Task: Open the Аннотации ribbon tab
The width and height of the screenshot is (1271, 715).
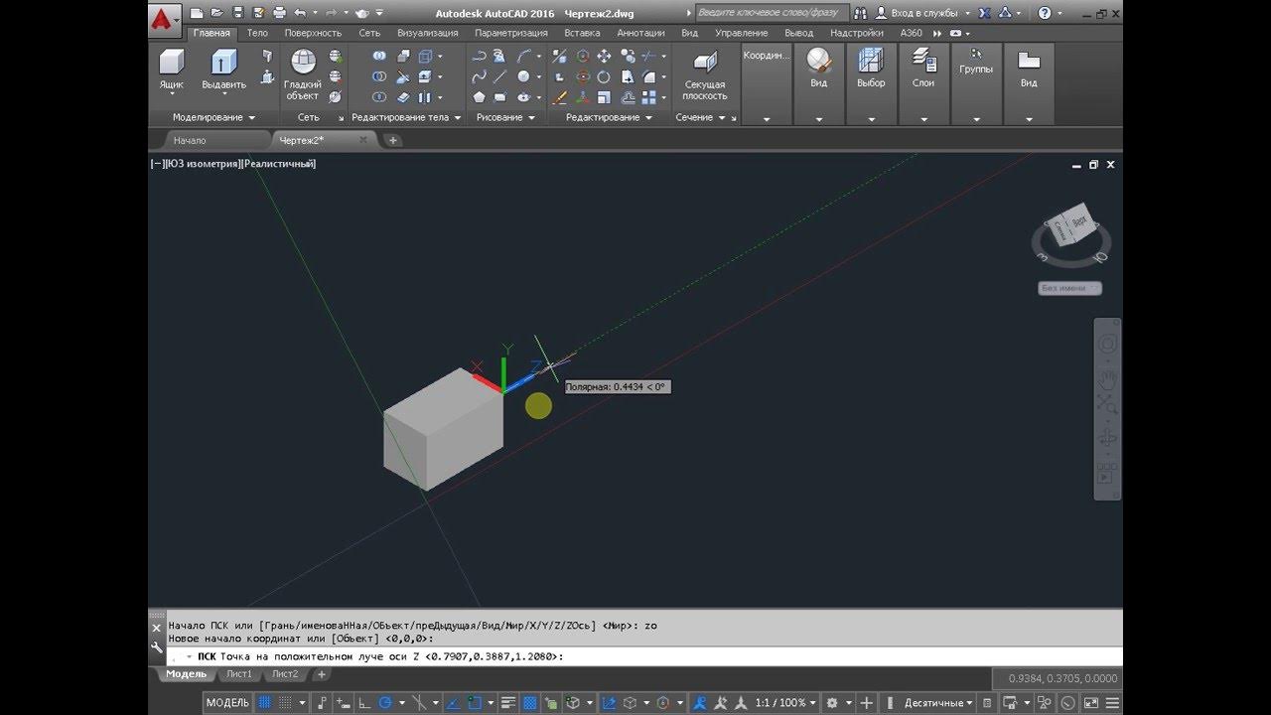Action: (x=641, y=33)
